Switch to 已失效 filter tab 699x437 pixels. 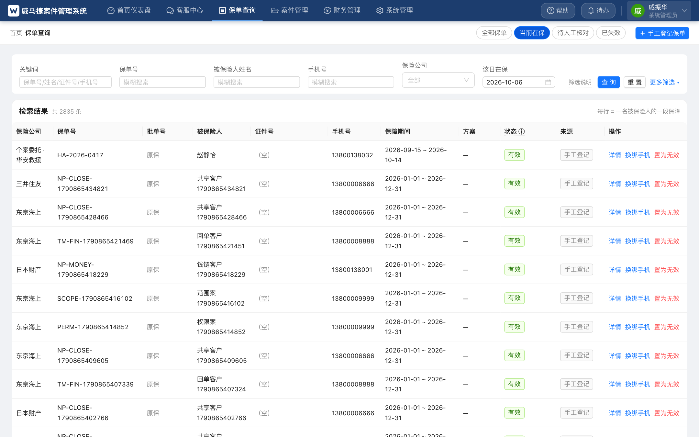[611, 33]
